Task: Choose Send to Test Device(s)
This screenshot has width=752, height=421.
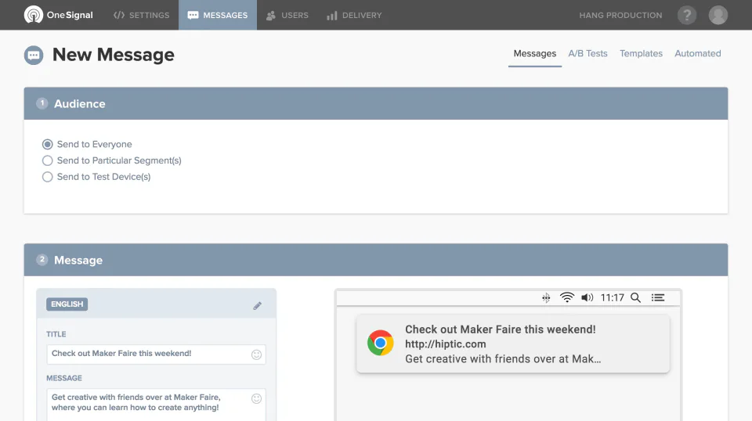Action: coord(48,177)
